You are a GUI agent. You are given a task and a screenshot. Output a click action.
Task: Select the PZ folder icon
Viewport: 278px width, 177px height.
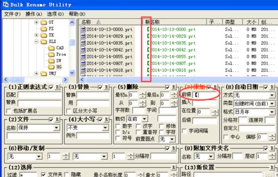44,29
